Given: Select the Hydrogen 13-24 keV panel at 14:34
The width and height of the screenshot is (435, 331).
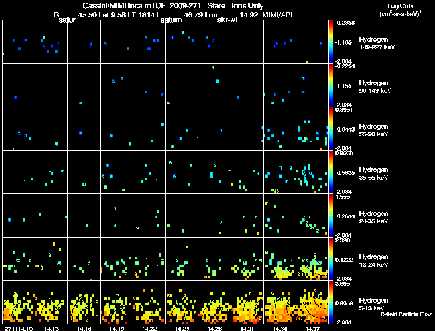Looking at the screenshot, I should [x=279, y=259].
